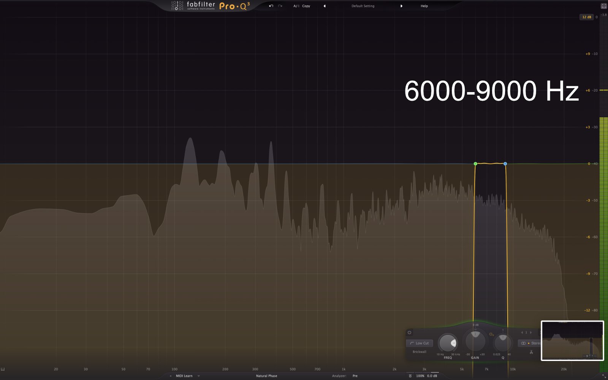The width and height of the screenshot is (608, 380).
Task: Click the 0.0 dB output level
Action: [x=432, y=376]
